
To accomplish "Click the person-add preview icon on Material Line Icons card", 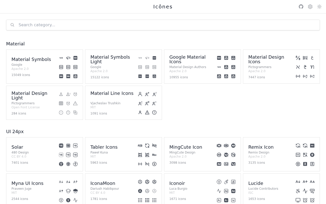I will (147, 94).
